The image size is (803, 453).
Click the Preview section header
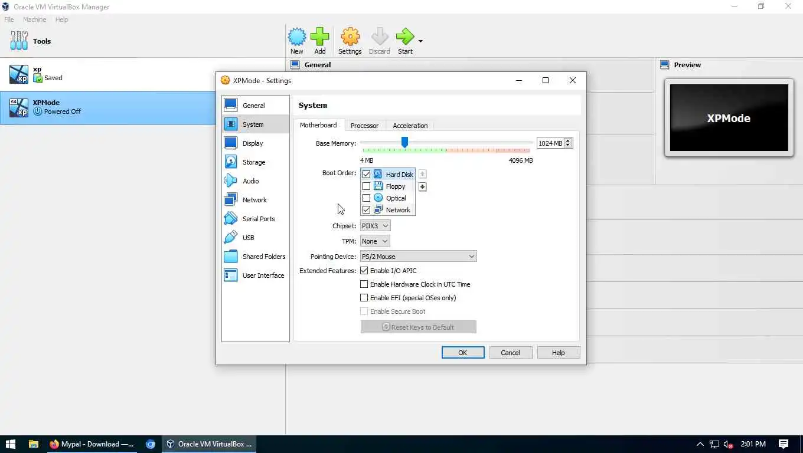click(687, 65)
